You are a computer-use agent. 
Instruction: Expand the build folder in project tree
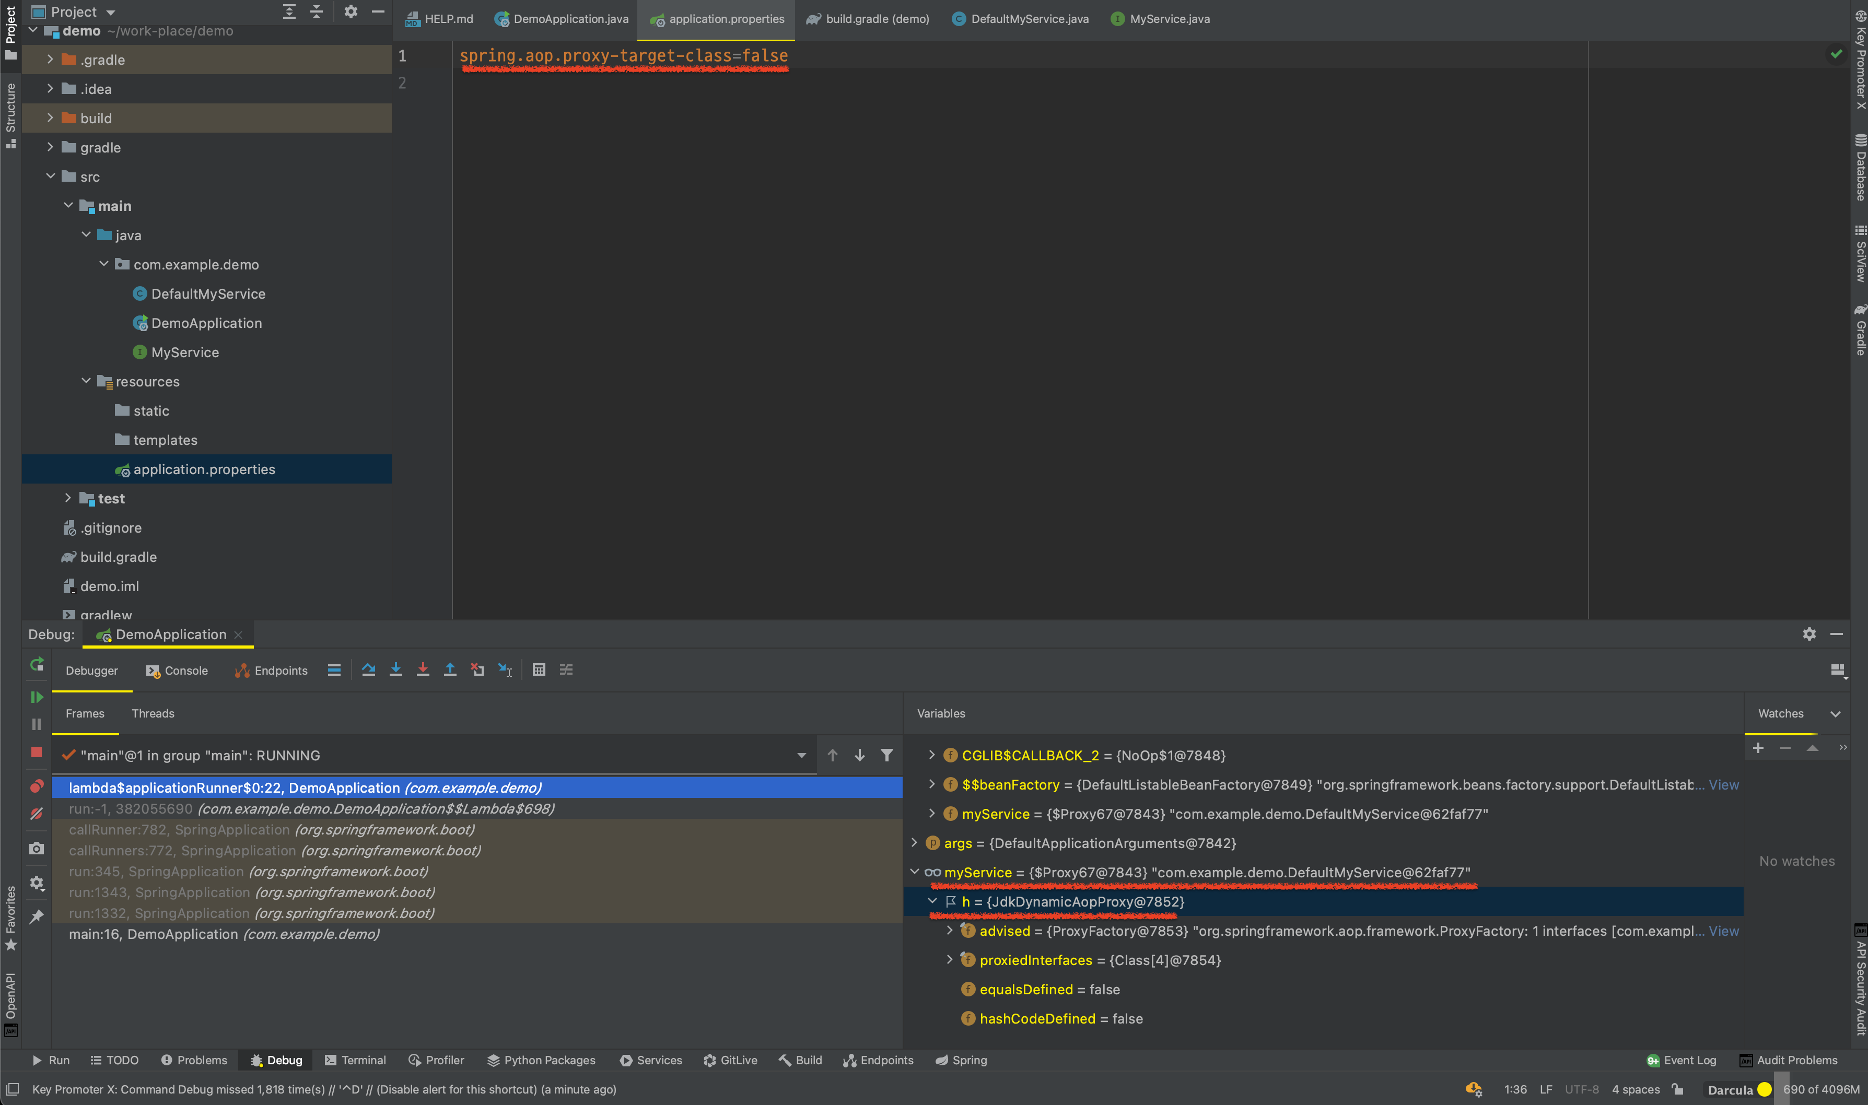50,117
